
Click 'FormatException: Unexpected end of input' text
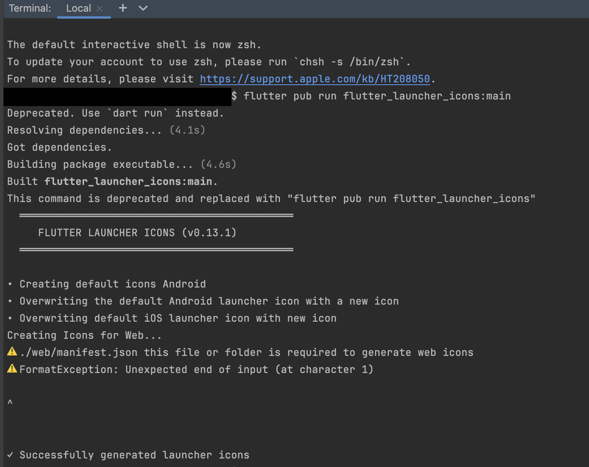(x=196, y=369)
